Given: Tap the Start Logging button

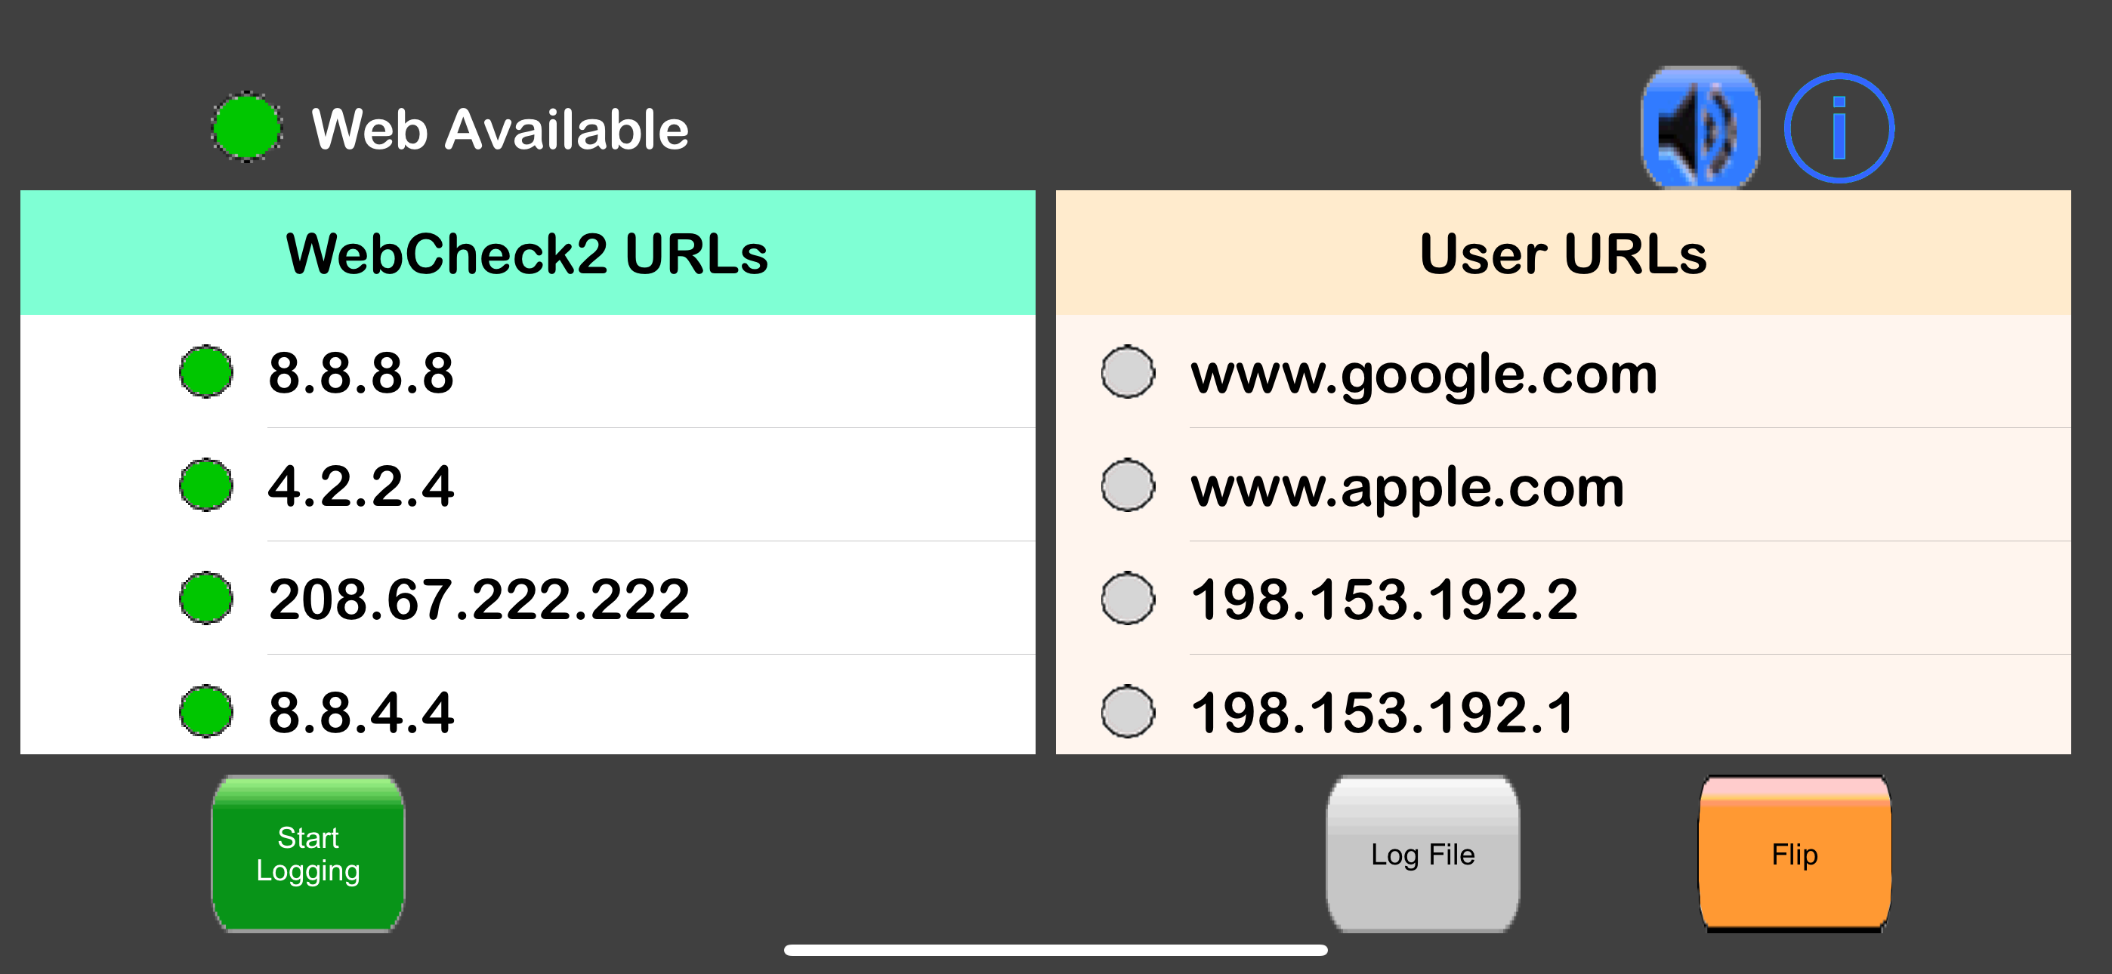Looking at the screenshot, I should 308,853.
